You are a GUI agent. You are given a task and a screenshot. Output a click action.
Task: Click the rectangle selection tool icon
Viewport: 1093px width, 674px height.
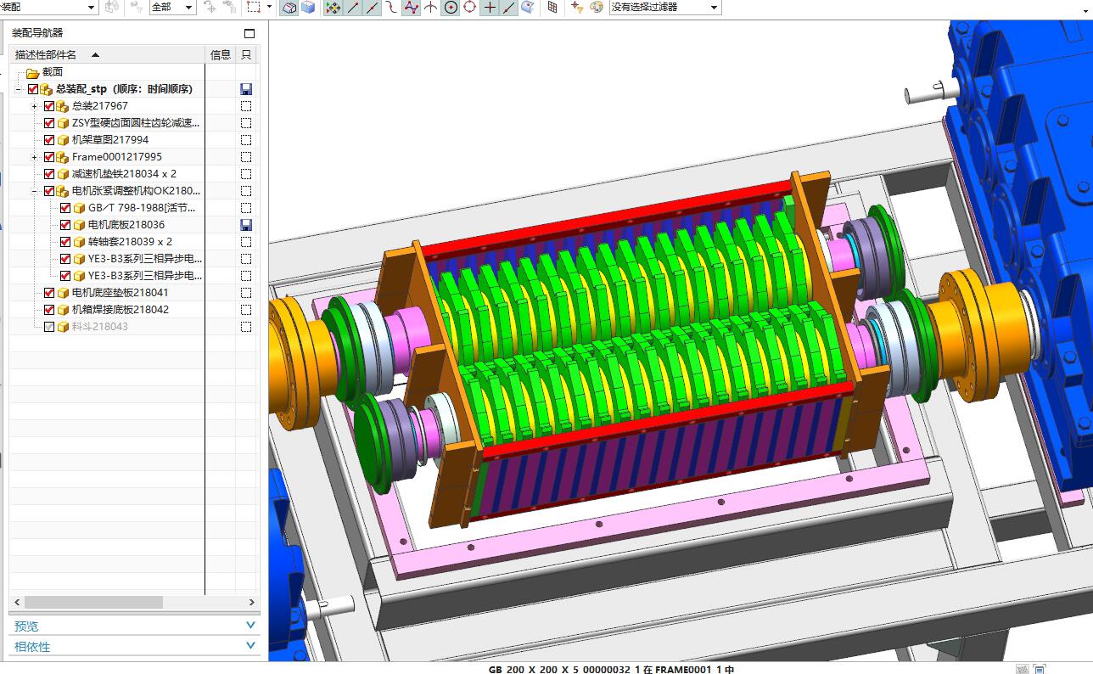(x=254, y=8)
